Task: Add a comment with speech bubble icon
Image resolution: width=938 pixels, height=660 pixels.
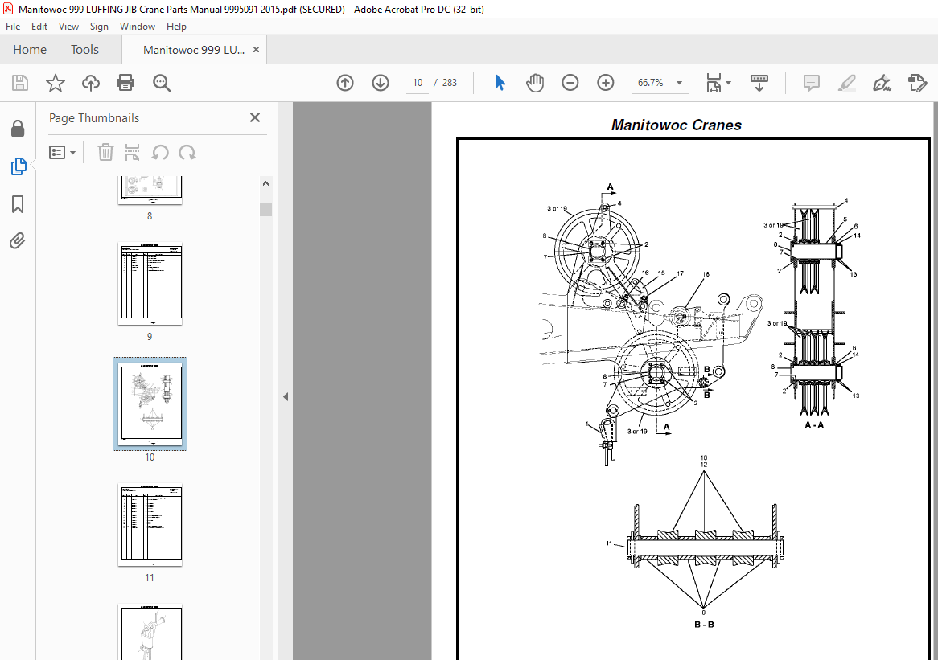Action: 811,83
